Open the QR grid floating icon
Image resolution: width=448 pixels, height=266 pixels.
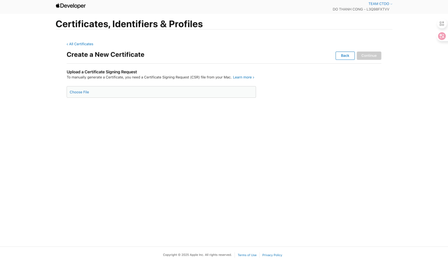pos(442,24)
